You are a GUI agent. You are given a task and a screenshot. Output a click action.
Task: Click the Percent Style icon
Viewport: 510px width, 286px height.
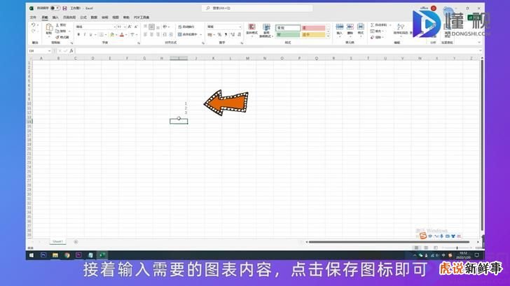coord(219,34)
